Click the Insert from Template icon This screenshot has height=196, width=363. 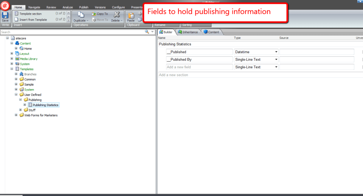pos(16,20)
